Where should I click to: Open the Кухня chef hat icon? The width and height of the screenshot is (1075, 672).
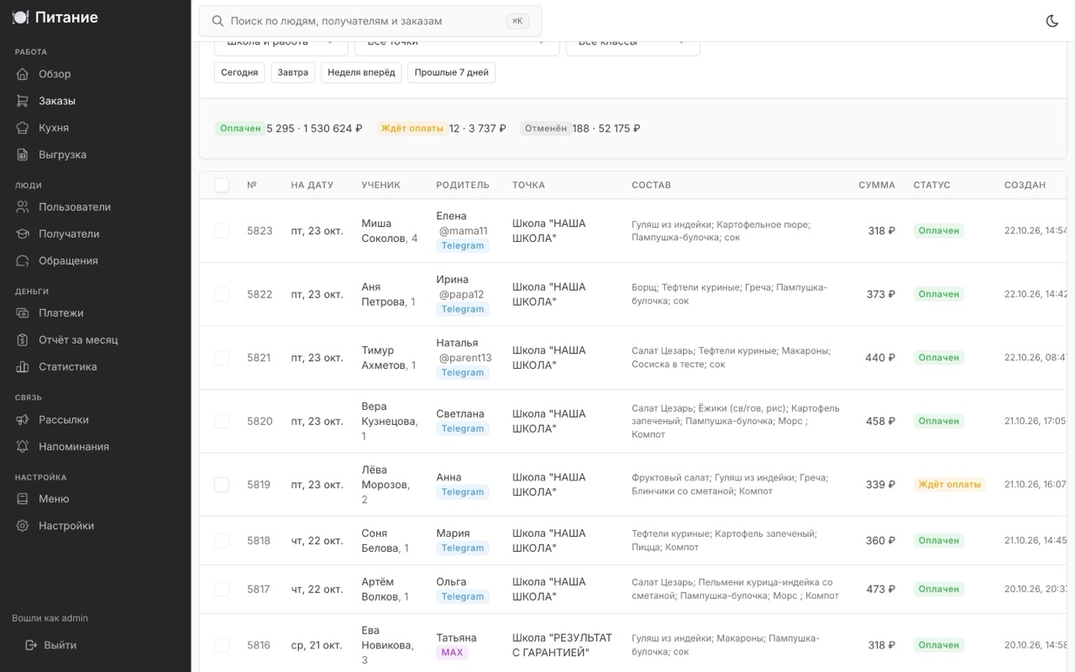tap(23, 128)
